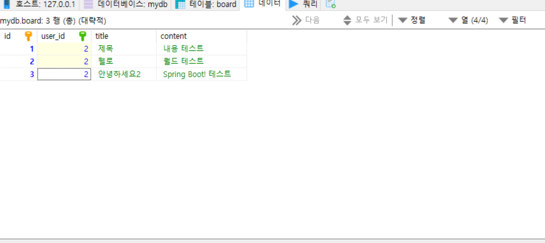Image resolution: width=545 pixels, height=243 pixels.
Task: Open the 정렬 sorting dropdown
Action: point(412,20)
